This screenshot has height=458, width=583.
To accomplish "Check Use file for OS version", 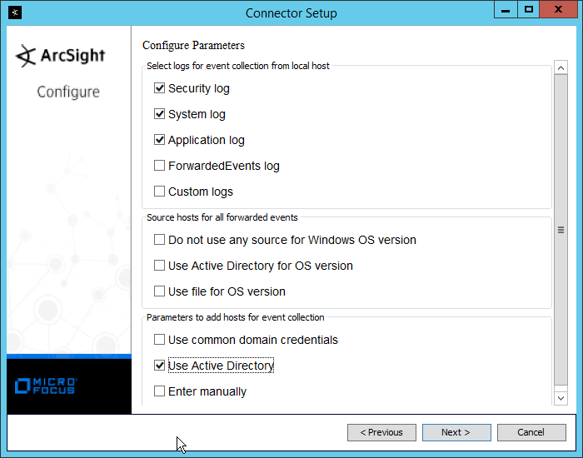I will [160, 291].
